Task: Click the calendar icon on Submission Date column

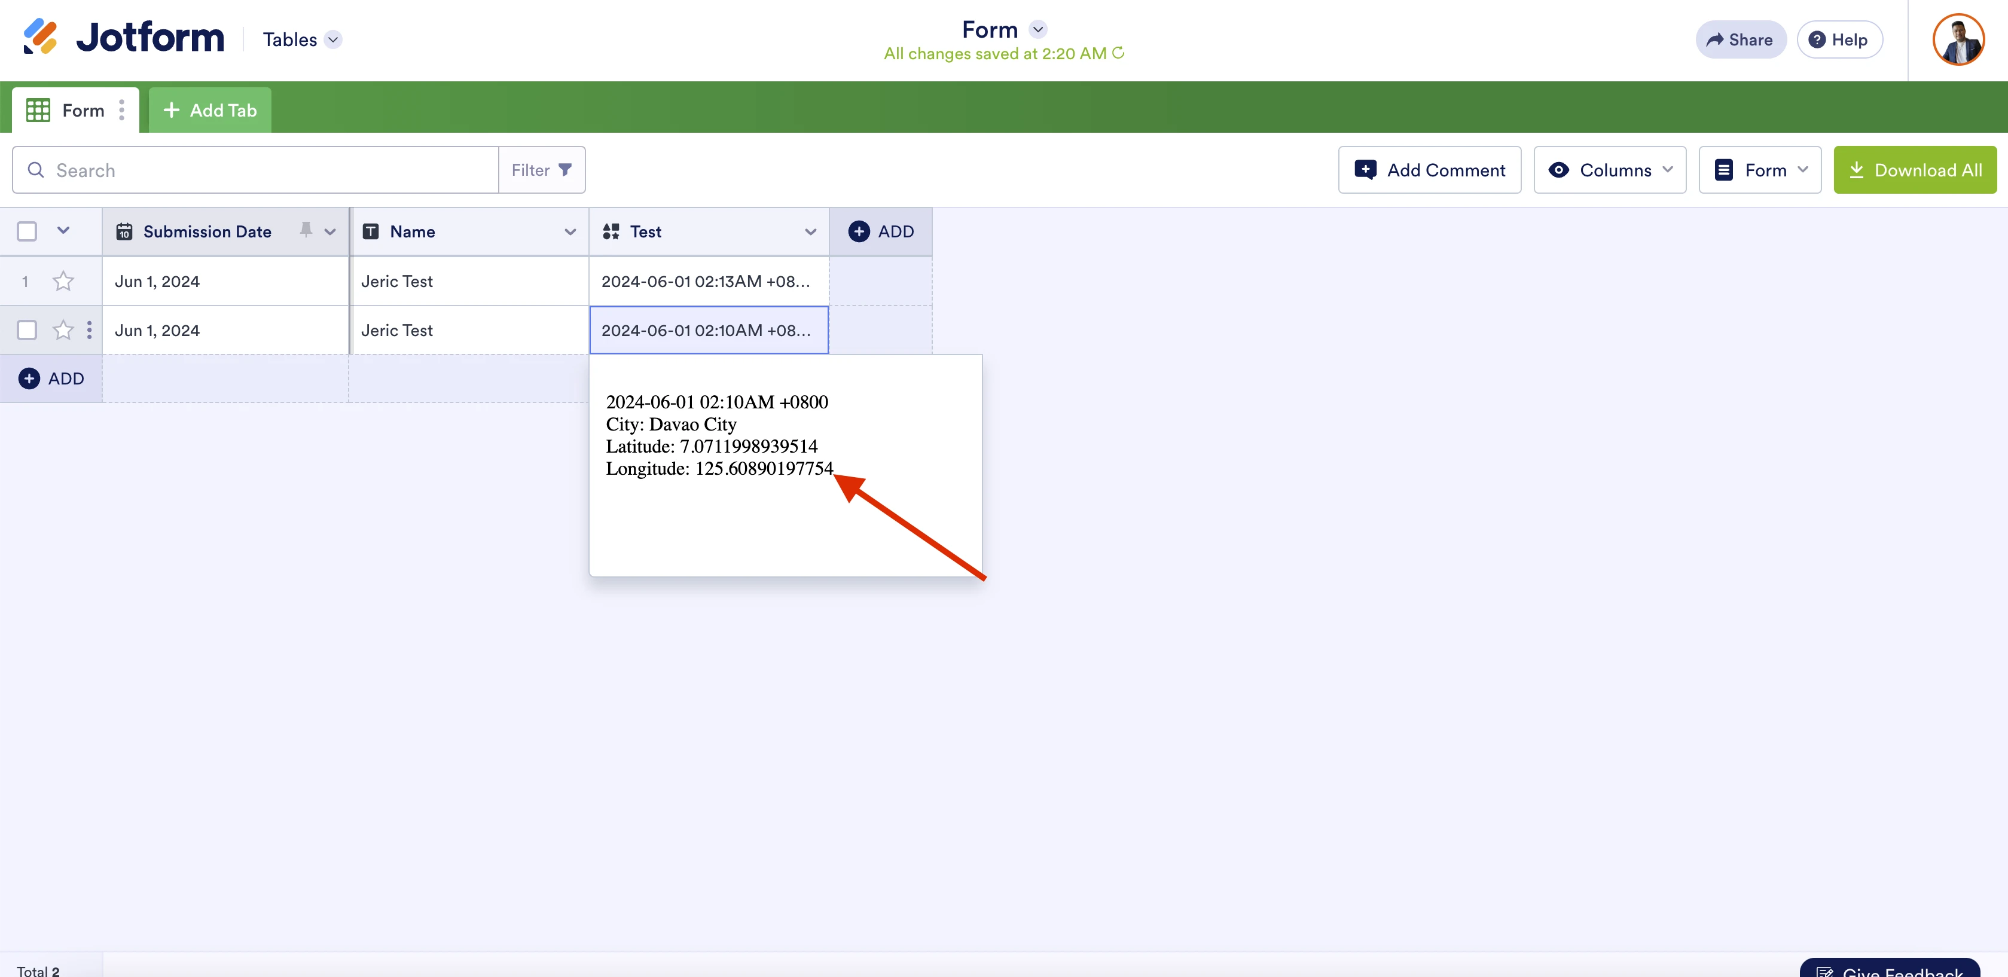Action: click(125, 231)
